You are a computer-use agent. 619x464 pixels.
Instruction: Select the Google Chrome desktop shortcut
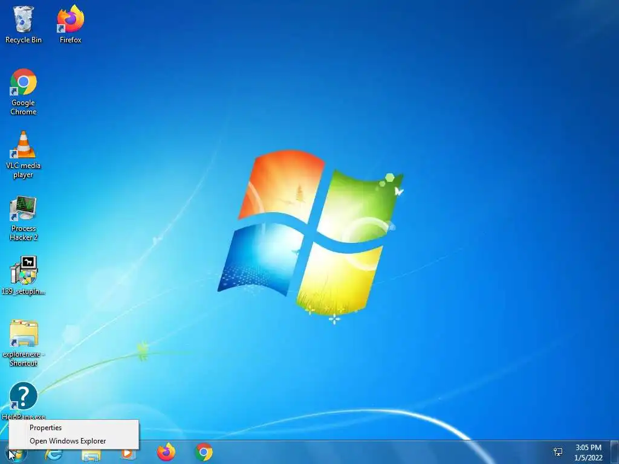pyautogui.click(x=24, y=92)
